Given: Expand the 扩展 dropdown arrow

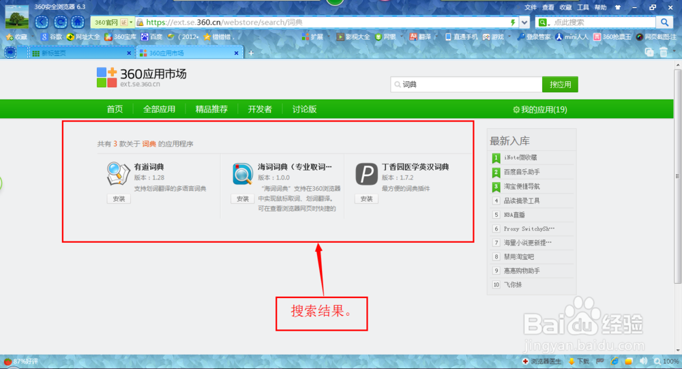Looking at the screenshot, I should pyautogui.click(x=328, y=37).
